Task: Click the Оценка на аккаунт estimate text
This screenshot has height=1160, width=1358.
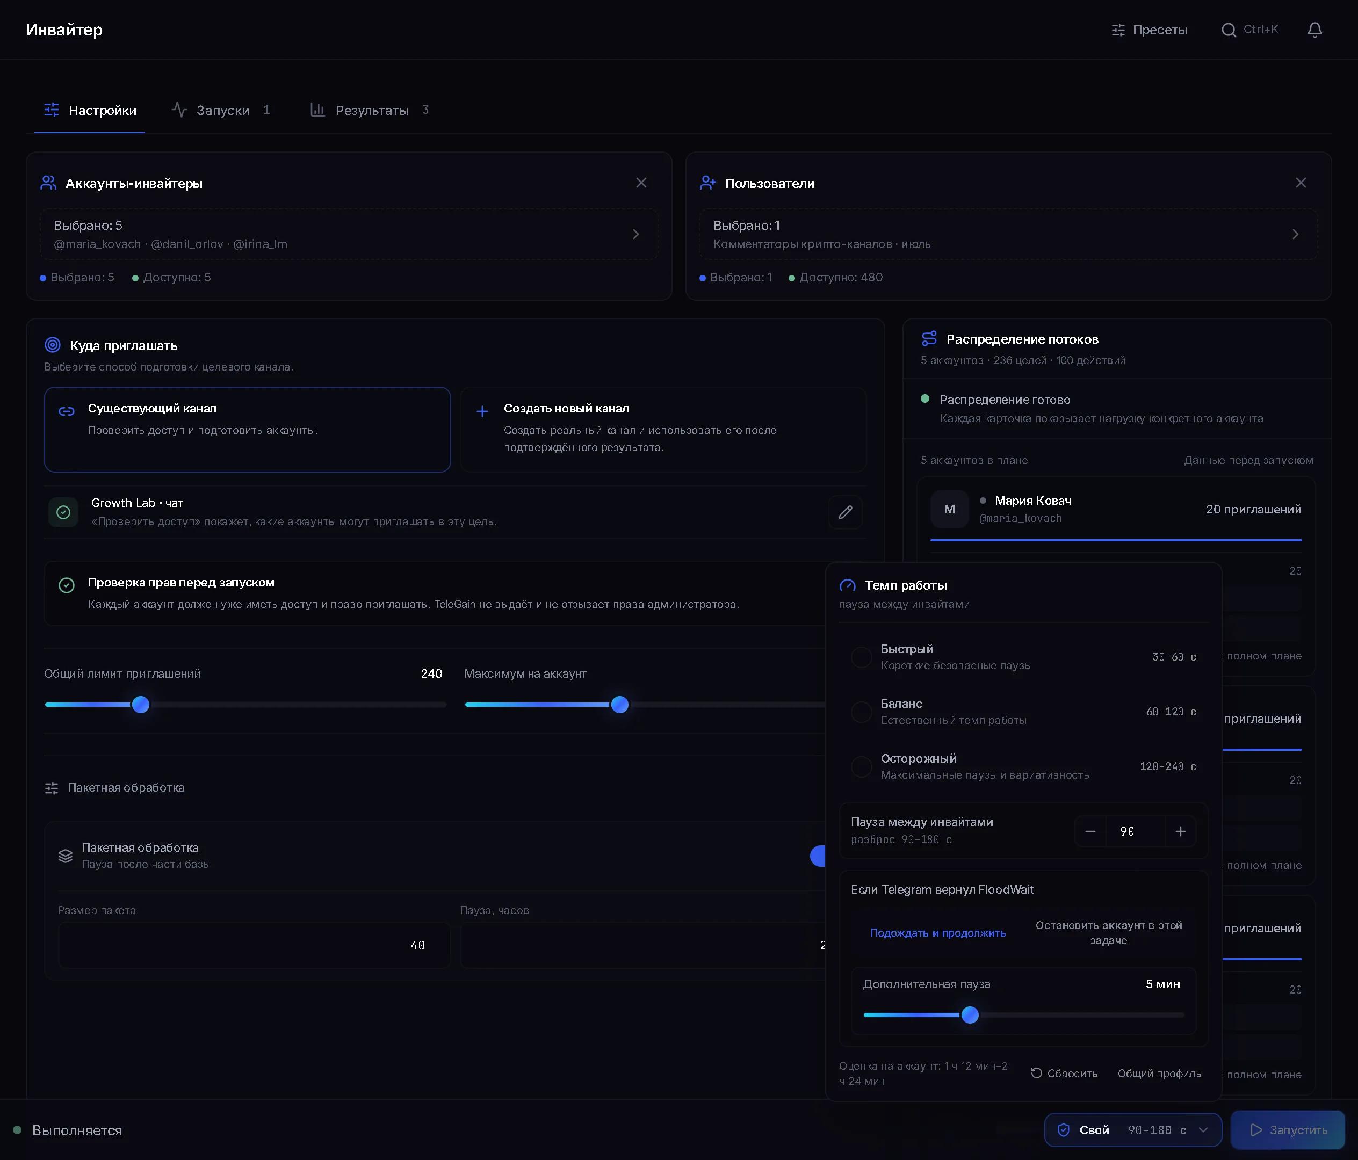Action: pos(923,1074)
